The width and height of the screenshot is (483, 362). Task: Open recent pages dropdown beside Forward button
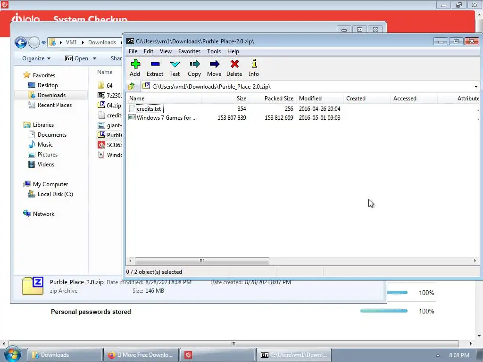pyautogui.click(x=43, y=42)
